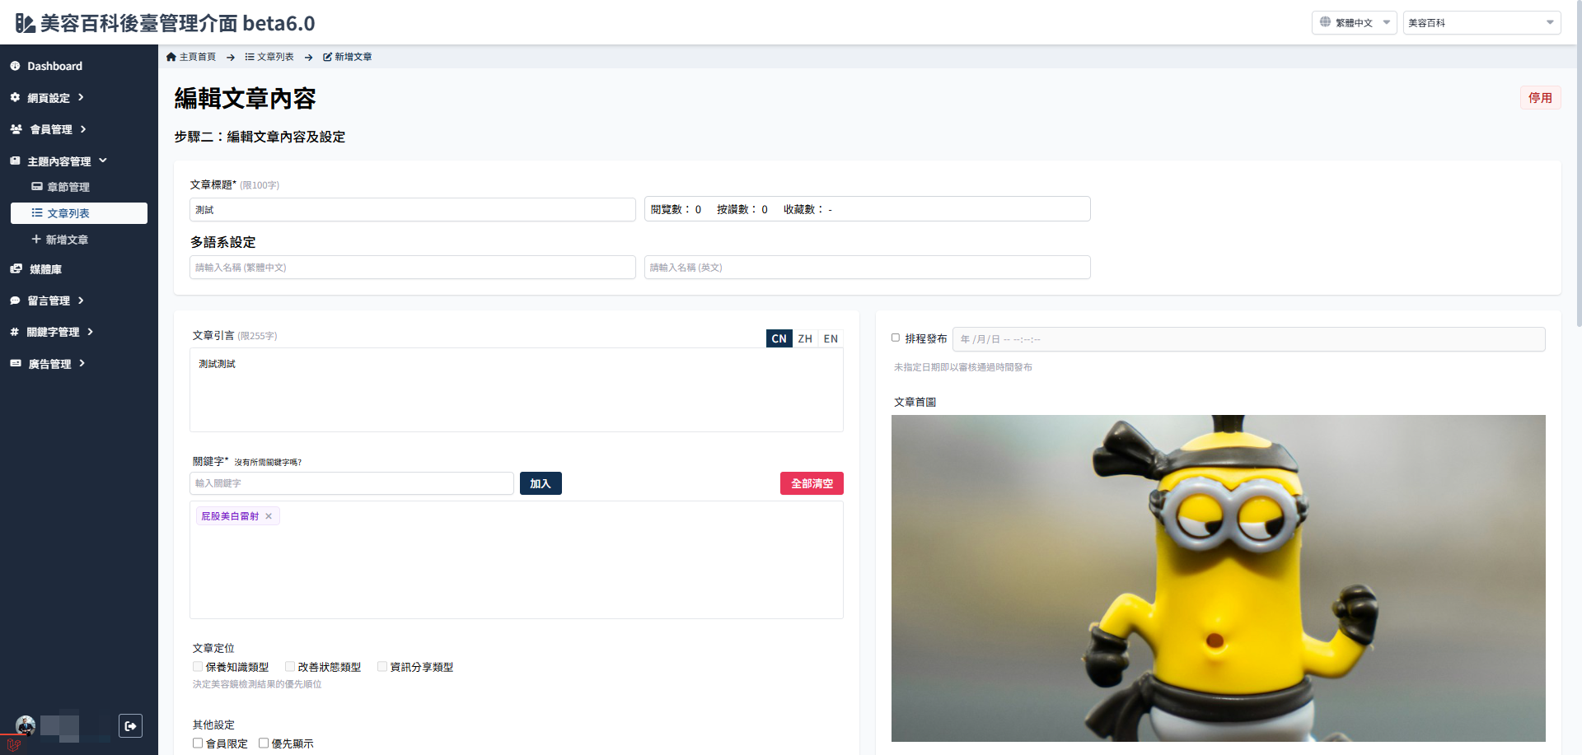Expand the 廣告管理 chevron

point(82,363)
